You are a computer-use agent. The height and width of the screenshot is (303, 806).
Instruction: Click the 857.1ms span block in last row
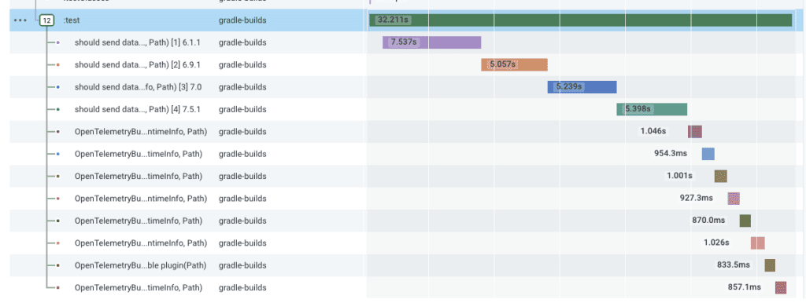point(781,287)
